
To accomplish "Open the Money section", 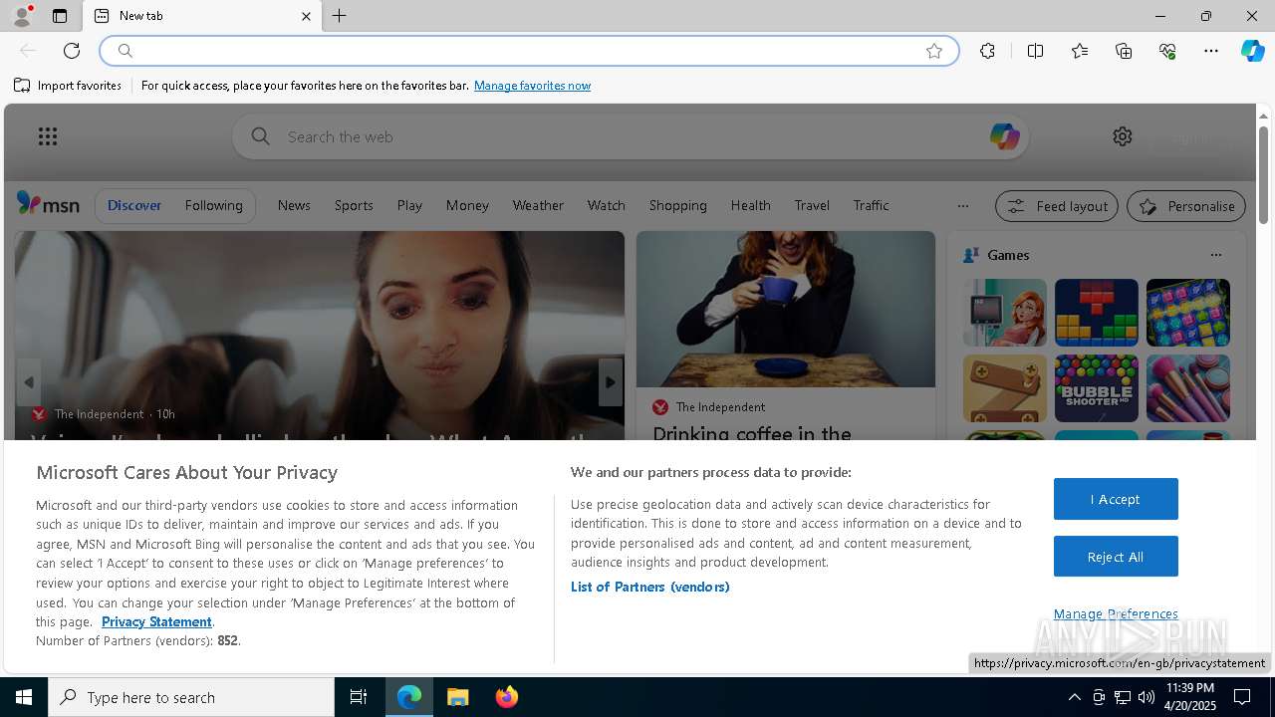I will (467, 205).
